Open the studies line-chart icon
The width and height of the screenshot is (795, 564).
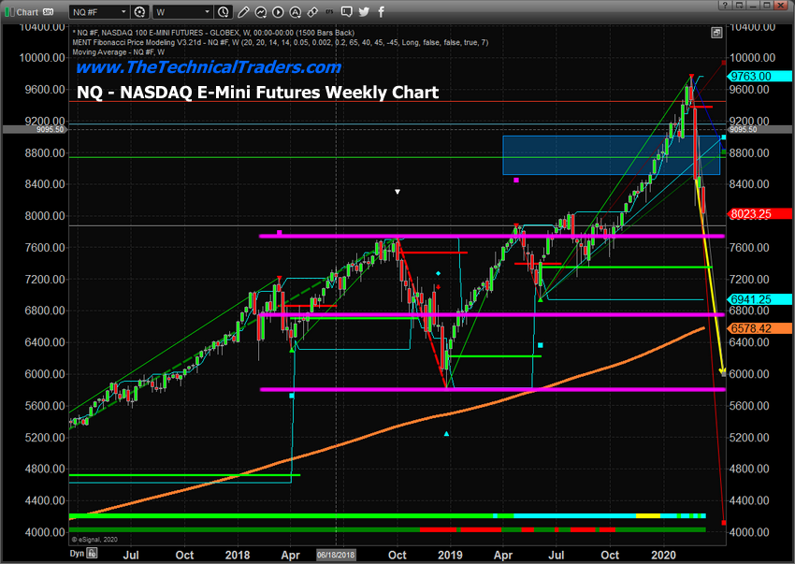point(261,11)
